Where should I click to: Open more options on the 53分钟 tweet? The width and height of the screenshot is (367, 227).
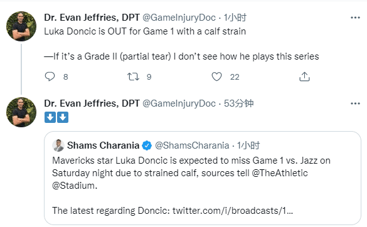coord(355,103)
